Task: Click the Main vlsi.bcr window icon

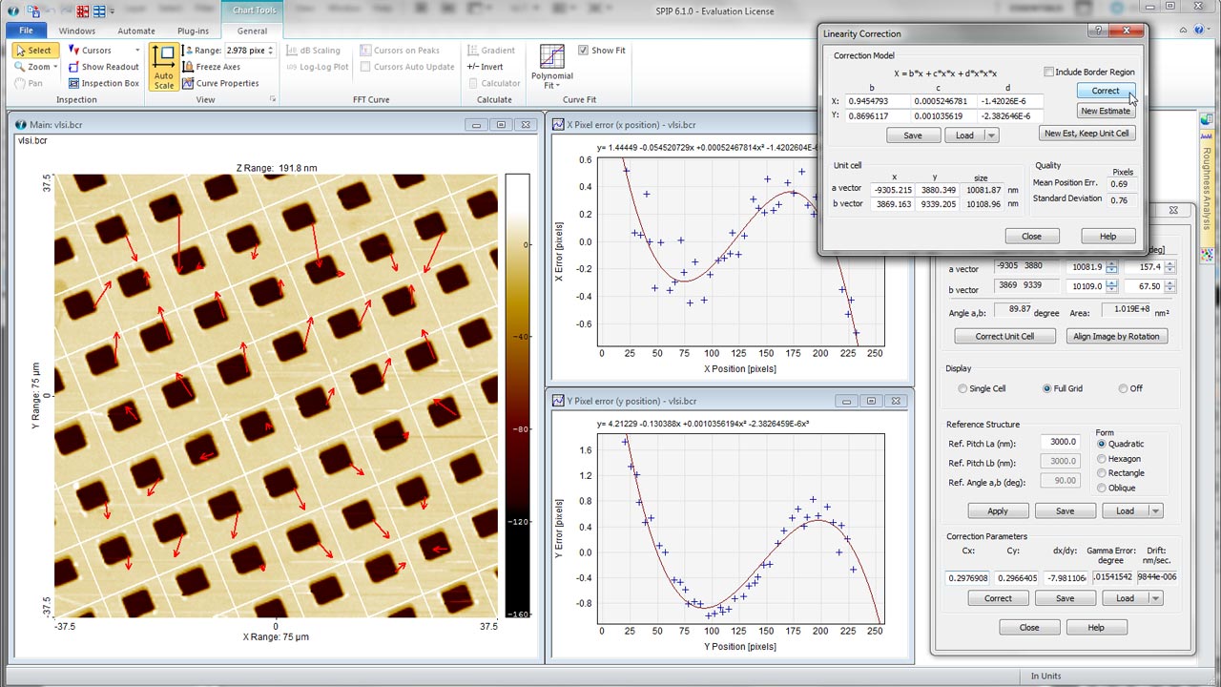Action: point(21,124)
